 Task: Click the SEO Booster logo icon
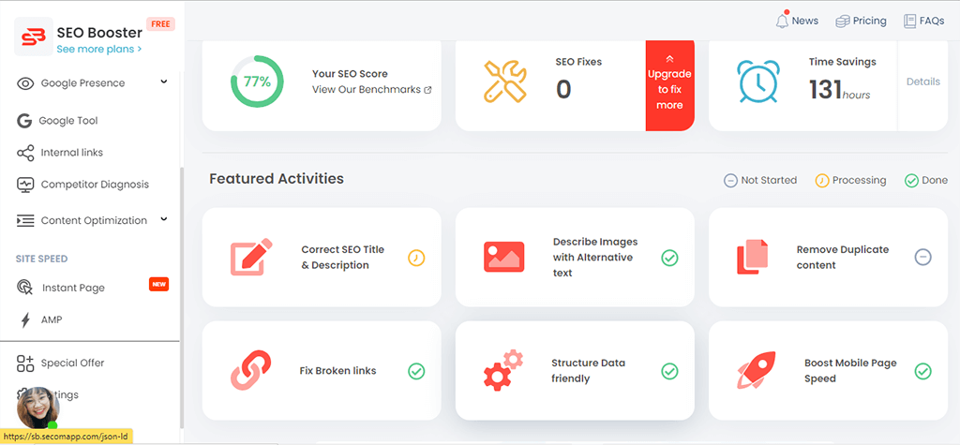(34, 37)
